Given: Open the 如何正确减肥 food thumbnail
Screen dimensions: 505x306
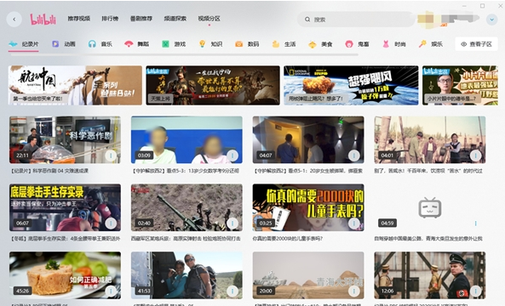Looking at the screenshot, I should pos(65,275).
